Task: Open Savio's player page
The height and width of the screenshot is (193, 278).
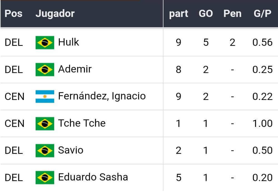Action: [x=71, y=150]
